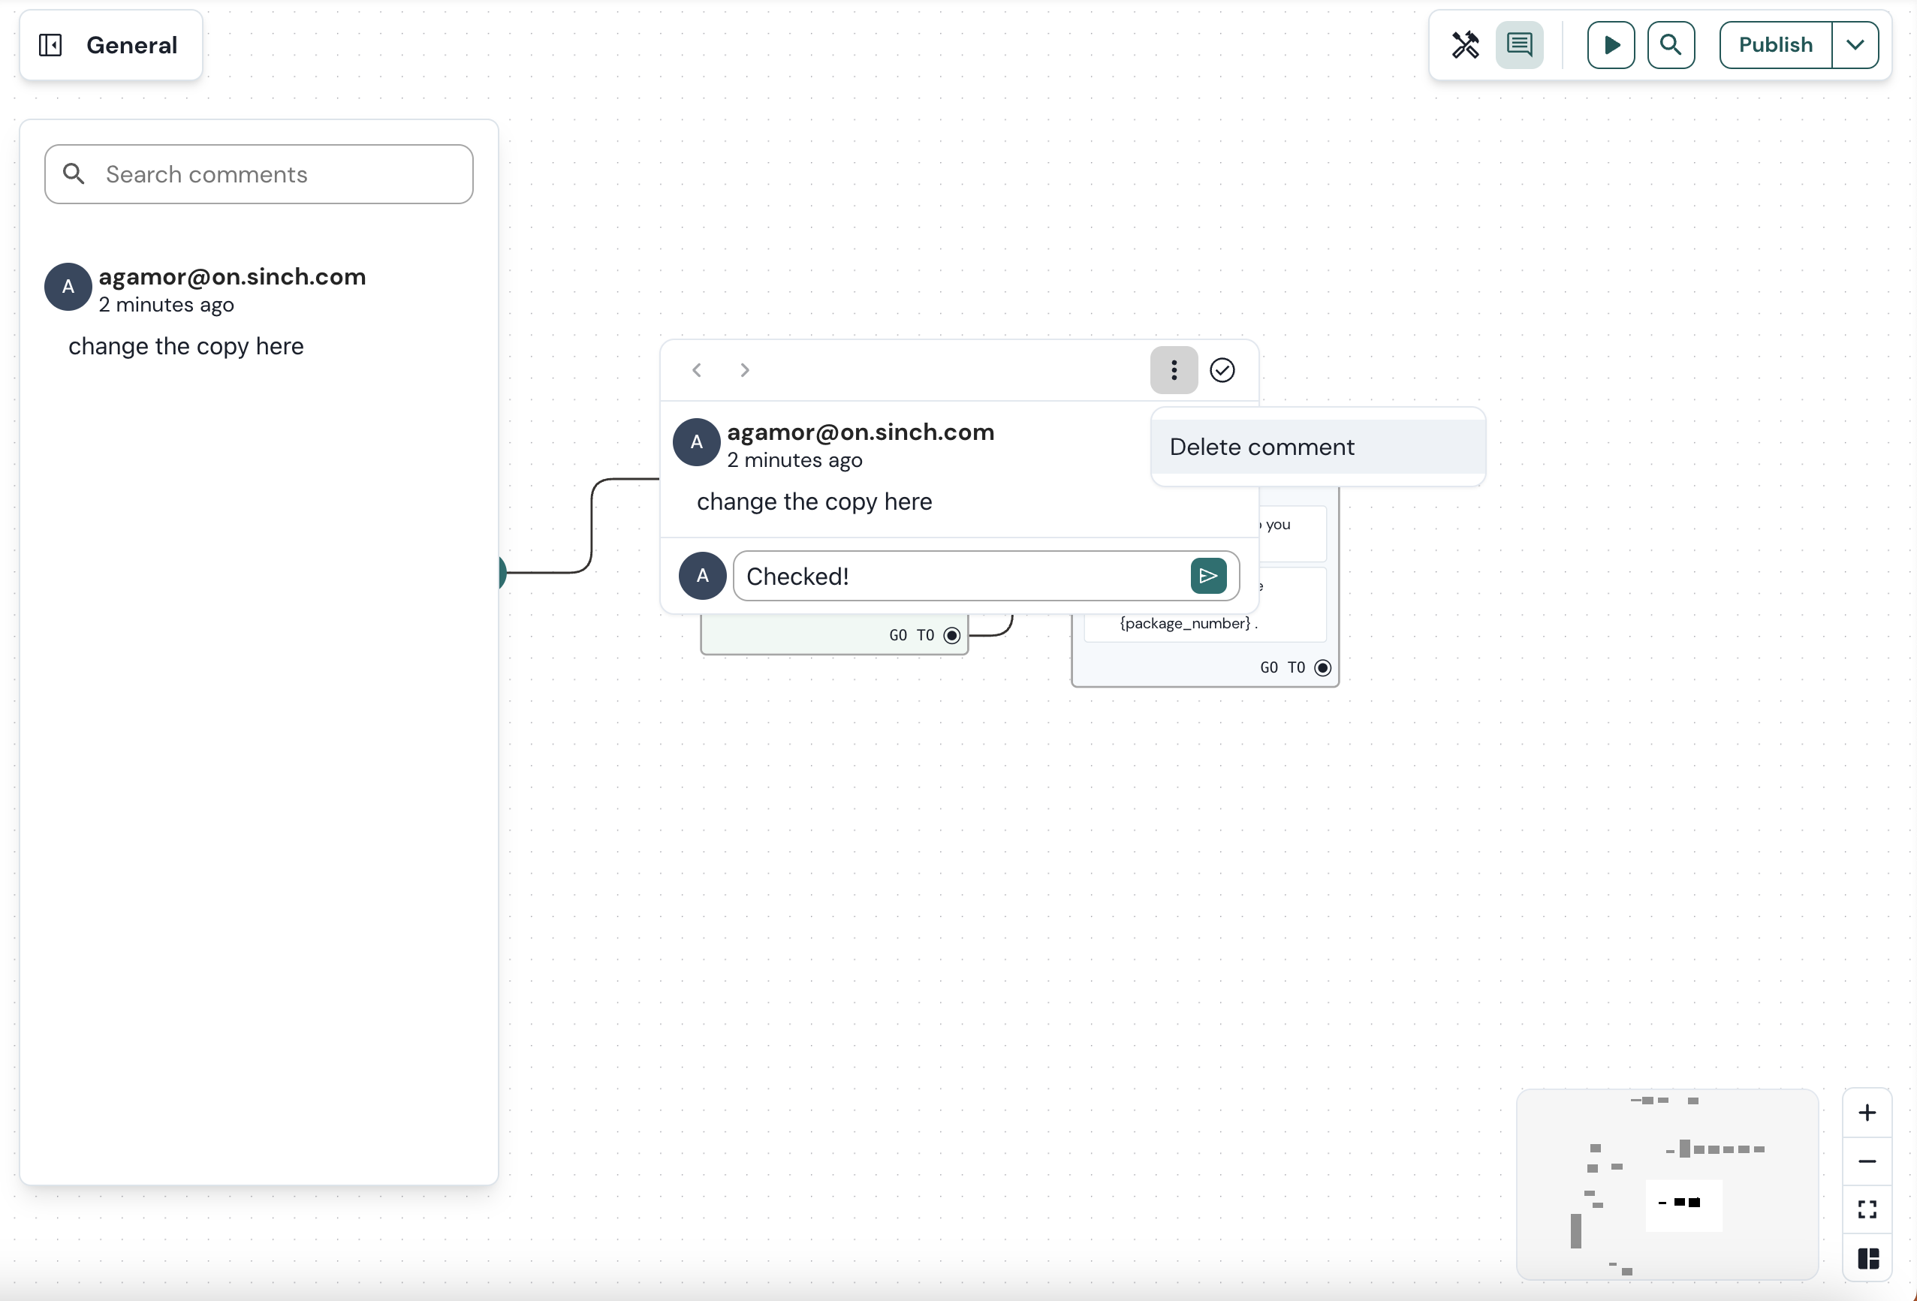Click the right navigation chevron on comment

pos(743,370)
